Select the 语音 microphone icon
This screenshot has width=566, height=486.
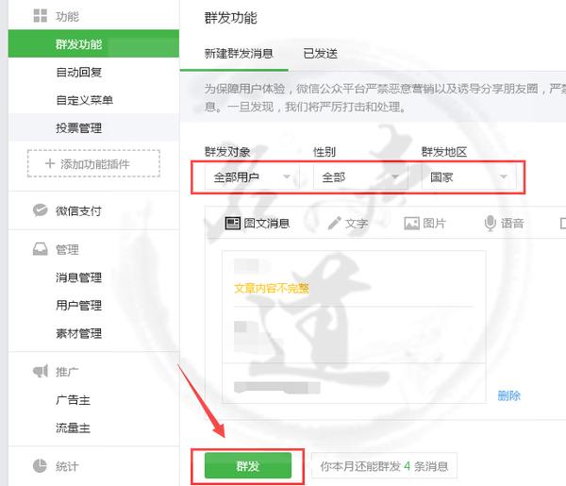click(490, 223)
